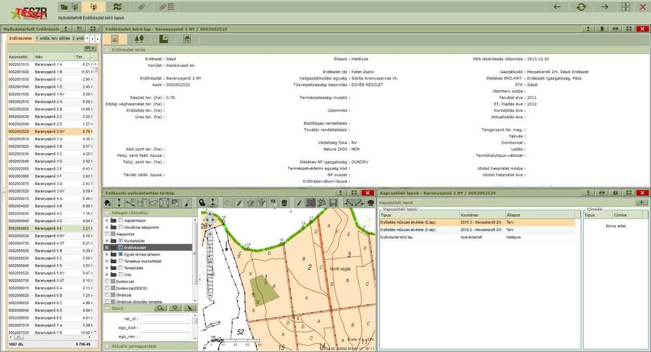Zoom out with the map minus button
Image resolution: width=651 pixels, height=352 pixels.
click(210, 295)
